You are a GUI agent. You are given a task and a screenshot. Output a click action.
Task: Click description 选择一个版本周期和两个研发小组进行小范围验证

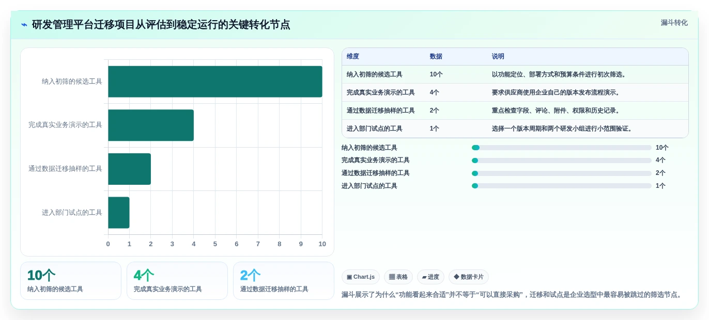(x=563, y=129)
